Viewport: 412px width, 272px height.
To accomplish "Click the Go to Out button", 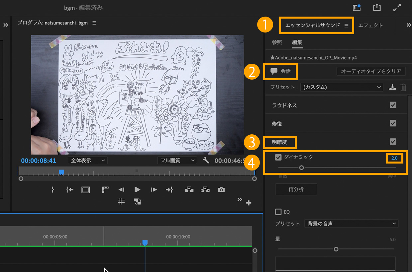I will [169, 190].
